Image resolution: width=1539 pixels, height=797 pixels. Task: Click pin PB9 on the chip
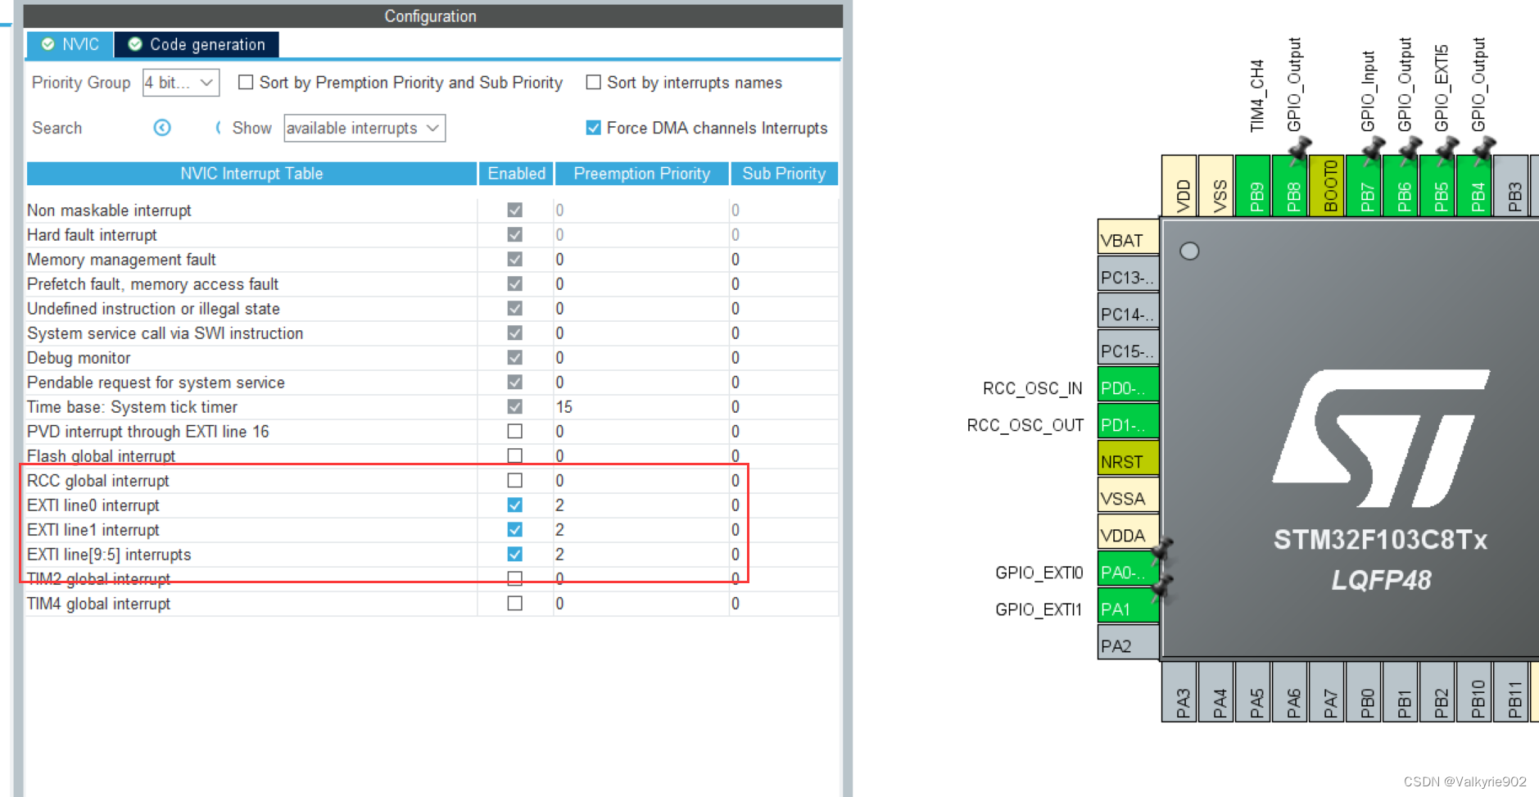coord(1253,185)
